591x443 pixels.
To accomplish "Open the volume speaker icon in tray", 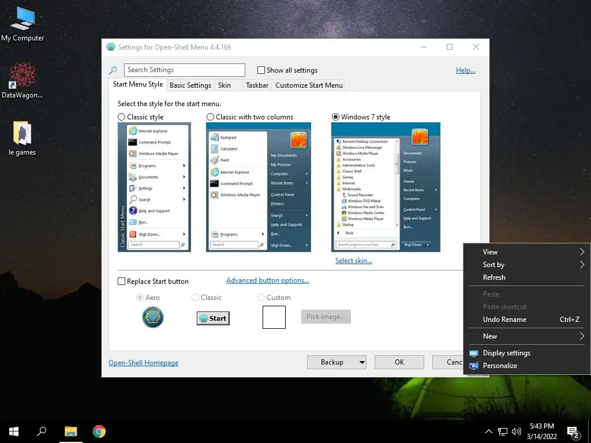I will click(x=517, y=431).
